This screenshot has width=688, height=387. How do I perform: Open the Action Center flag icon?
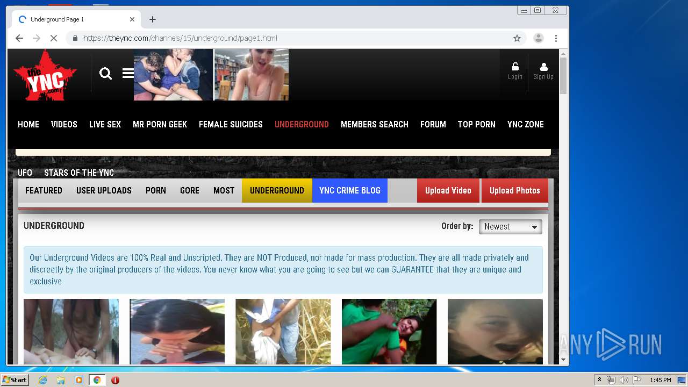[x=636, y=380]
